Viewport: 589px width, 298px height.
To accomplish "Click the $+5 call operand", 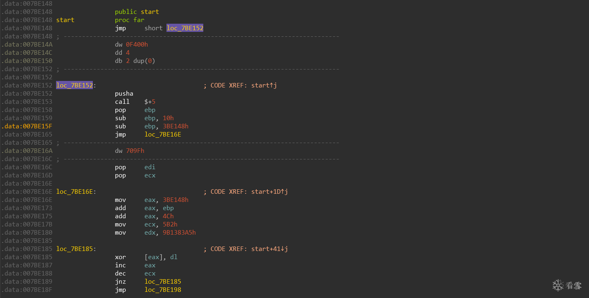I will pyautogui.click(x=150, y=102).
